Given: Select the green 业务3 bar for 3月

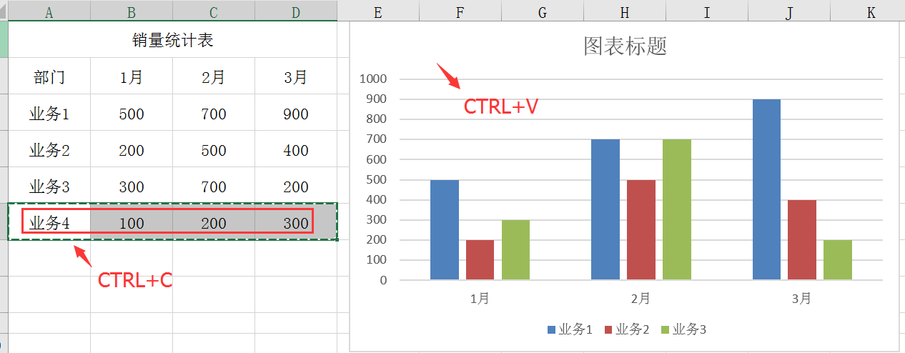Looking at the screenshot, I should click(x=838, y=259).
